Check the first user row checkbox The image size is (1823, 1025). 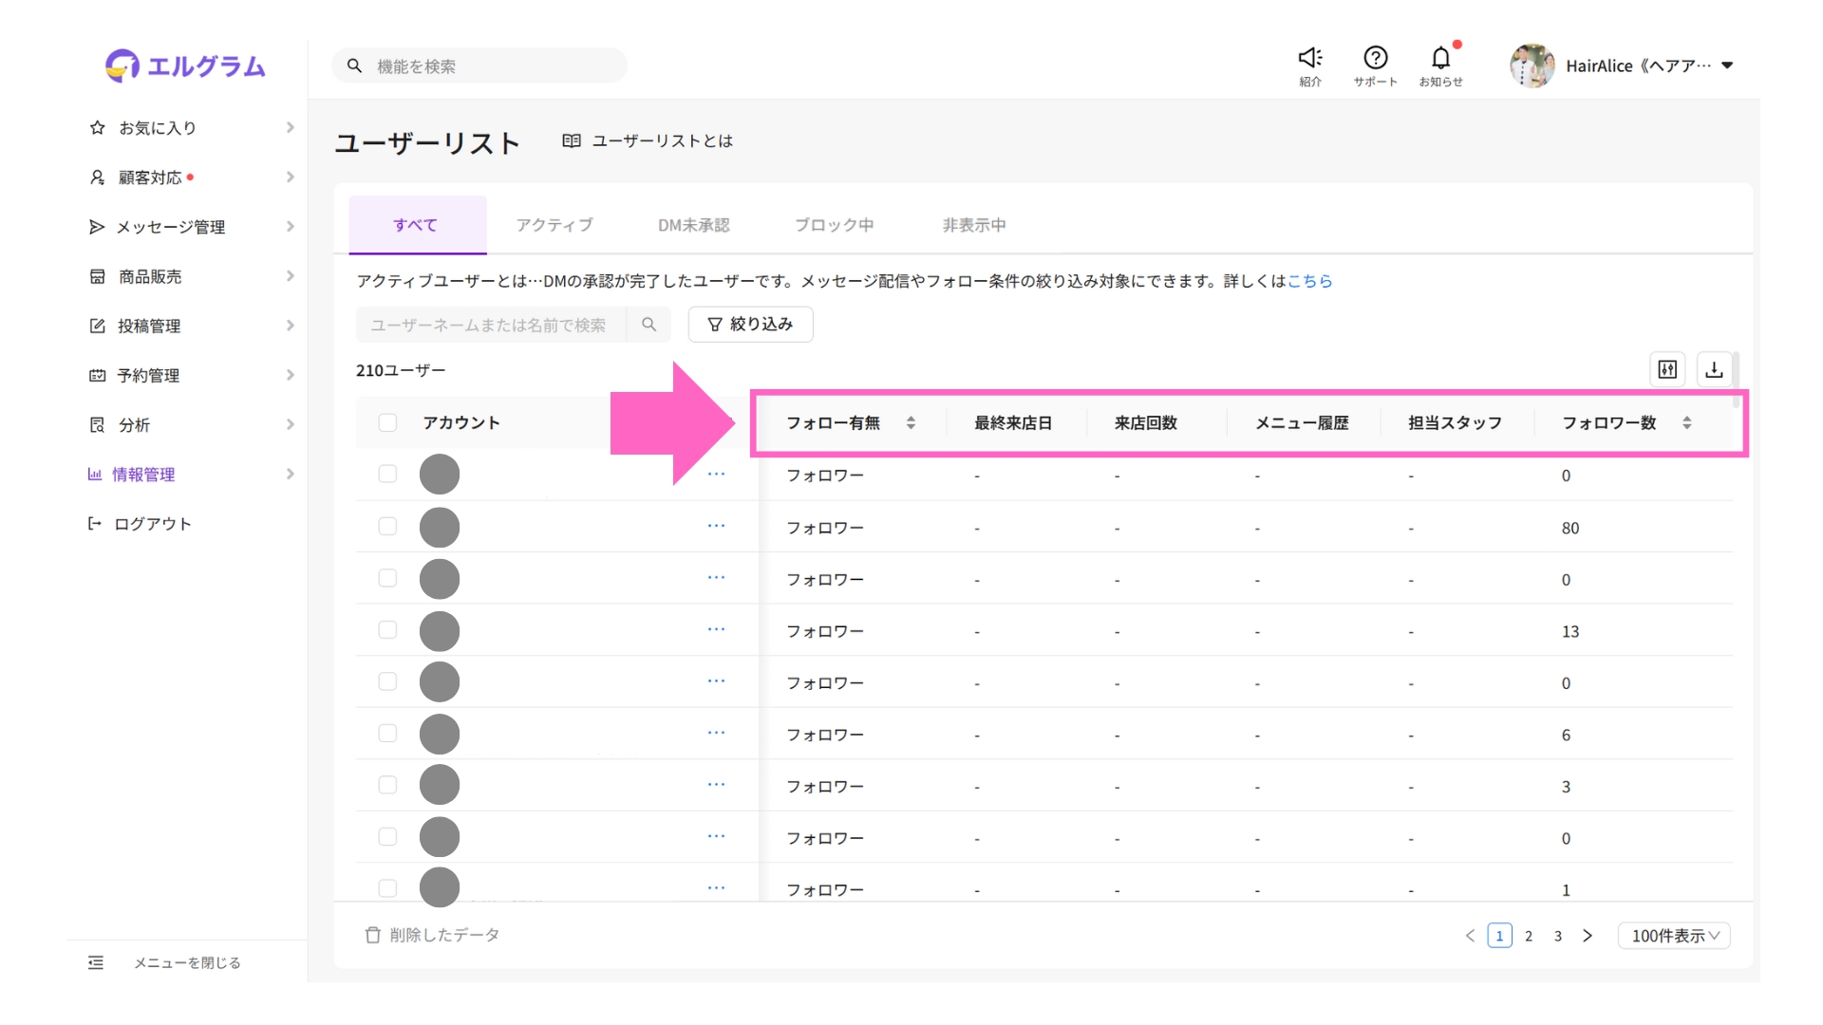click(387, 474)
